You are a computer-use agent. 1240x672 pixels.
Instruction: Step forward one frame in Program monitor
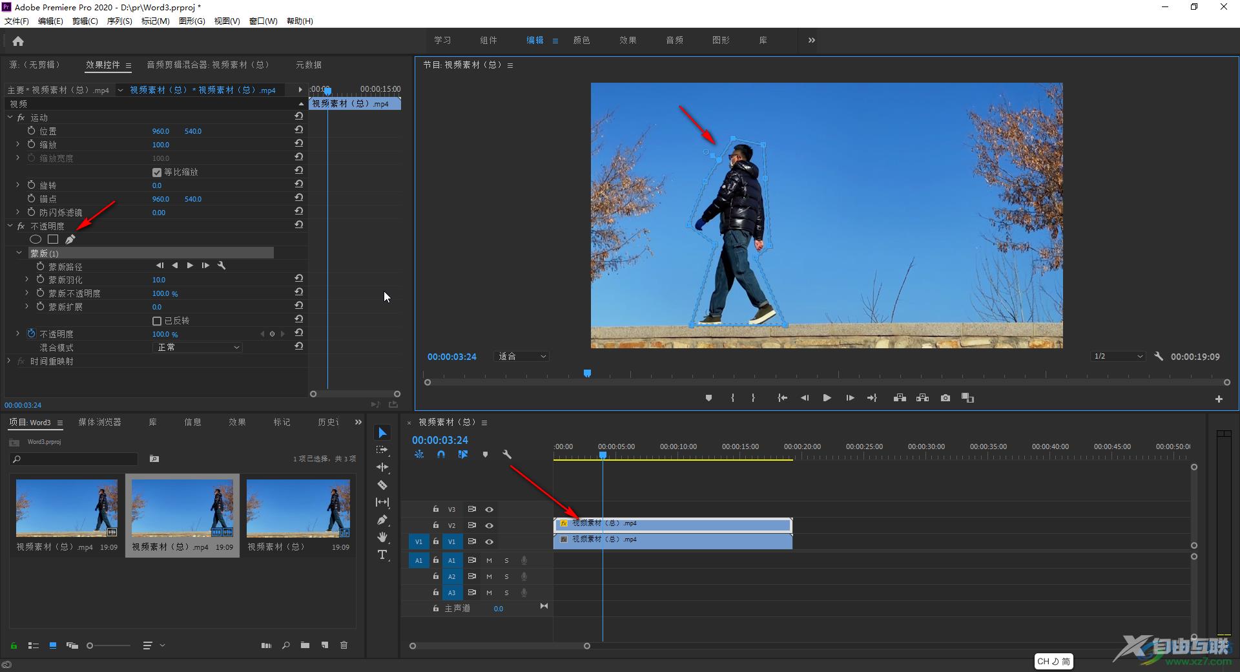[x=850, y=398]
